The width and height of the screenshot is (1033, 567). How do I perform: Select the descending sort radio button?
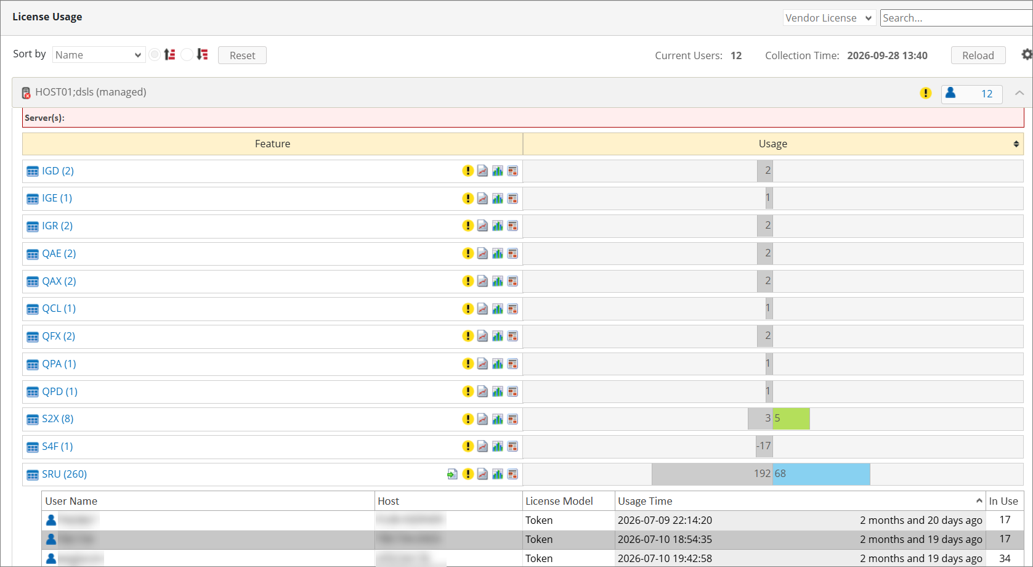187,55
